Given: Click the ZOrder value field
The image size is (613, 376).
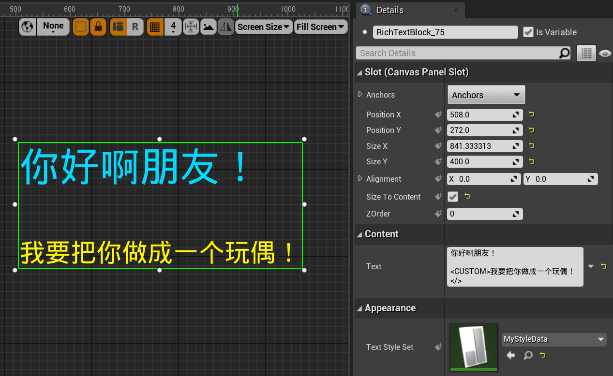Looking at the screenshot, I should [485, 214].
